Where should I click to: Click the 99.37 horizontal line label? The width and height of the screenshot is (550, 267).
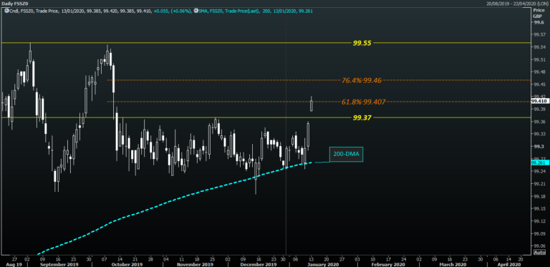pyautogui.click(x=362, y=117)
